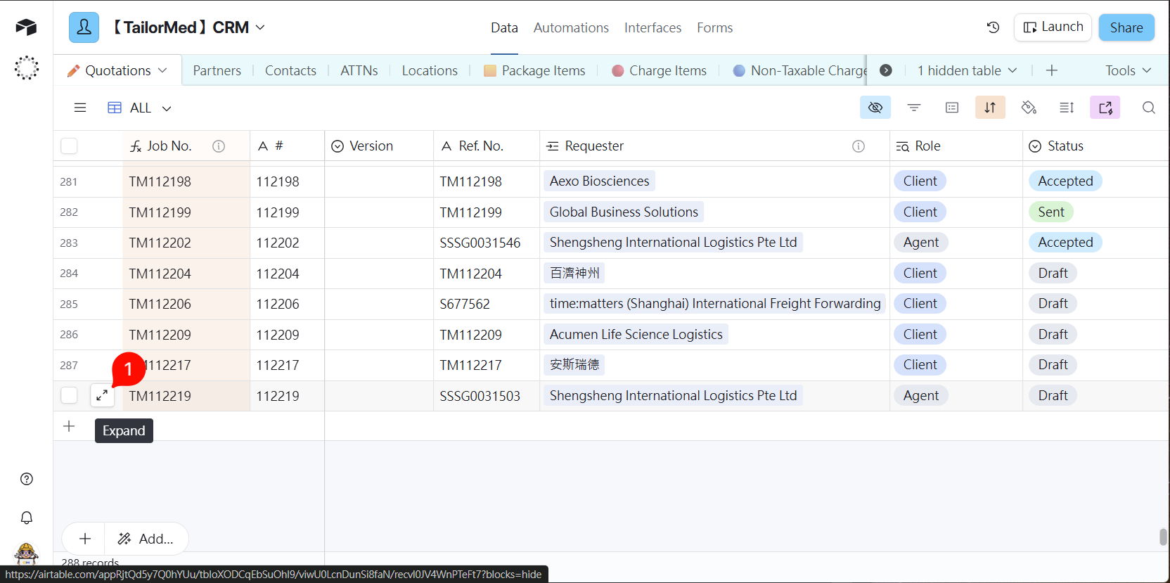Screen dimensions: 1170x583
Task: Toggle the select-all header checkbox
Action: click(x=69, y=146)
